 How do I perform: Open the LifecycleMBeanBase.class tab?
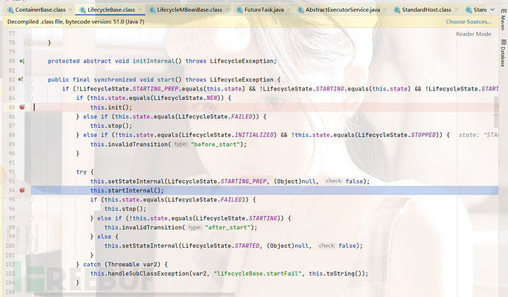tap(189, 10)
